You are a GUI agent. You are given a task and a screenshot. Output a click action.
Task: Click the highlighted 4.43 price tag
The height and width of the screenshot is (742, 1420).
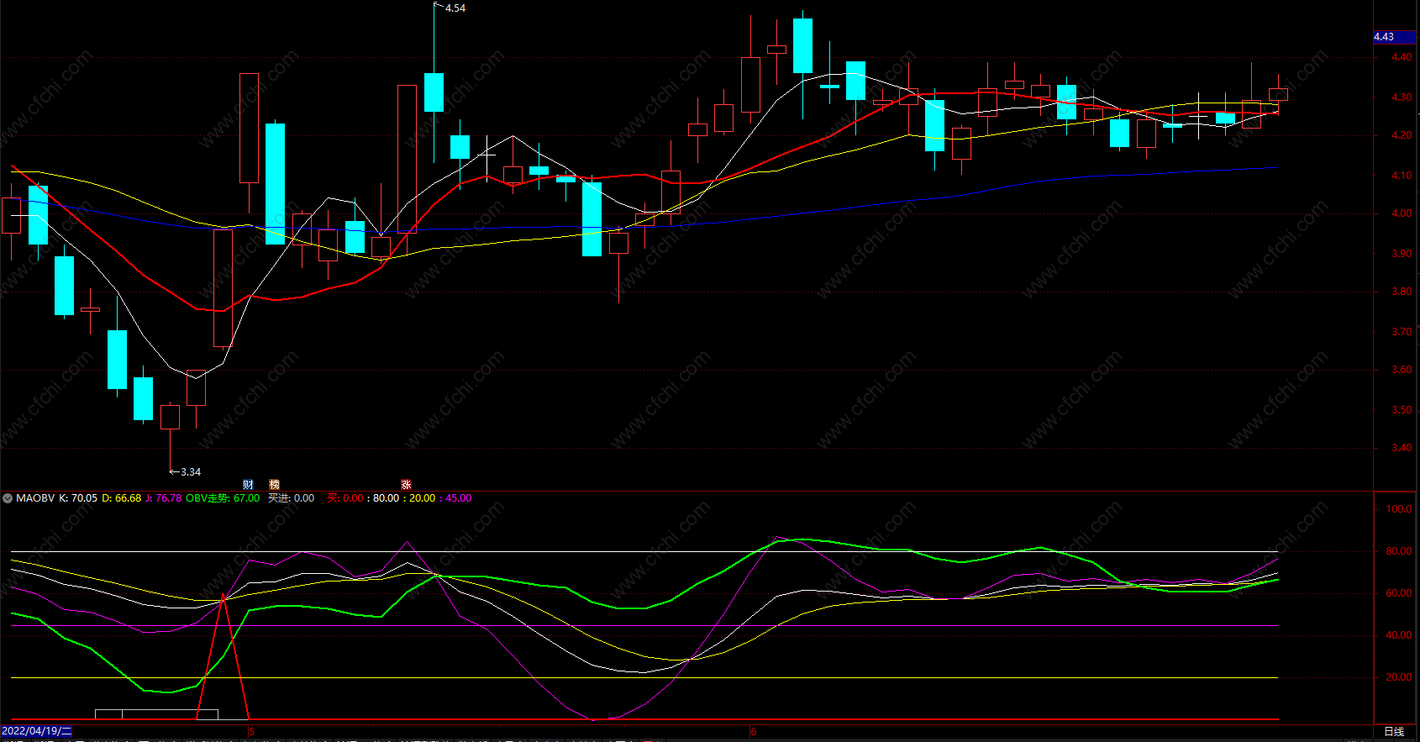[1395, 37]
